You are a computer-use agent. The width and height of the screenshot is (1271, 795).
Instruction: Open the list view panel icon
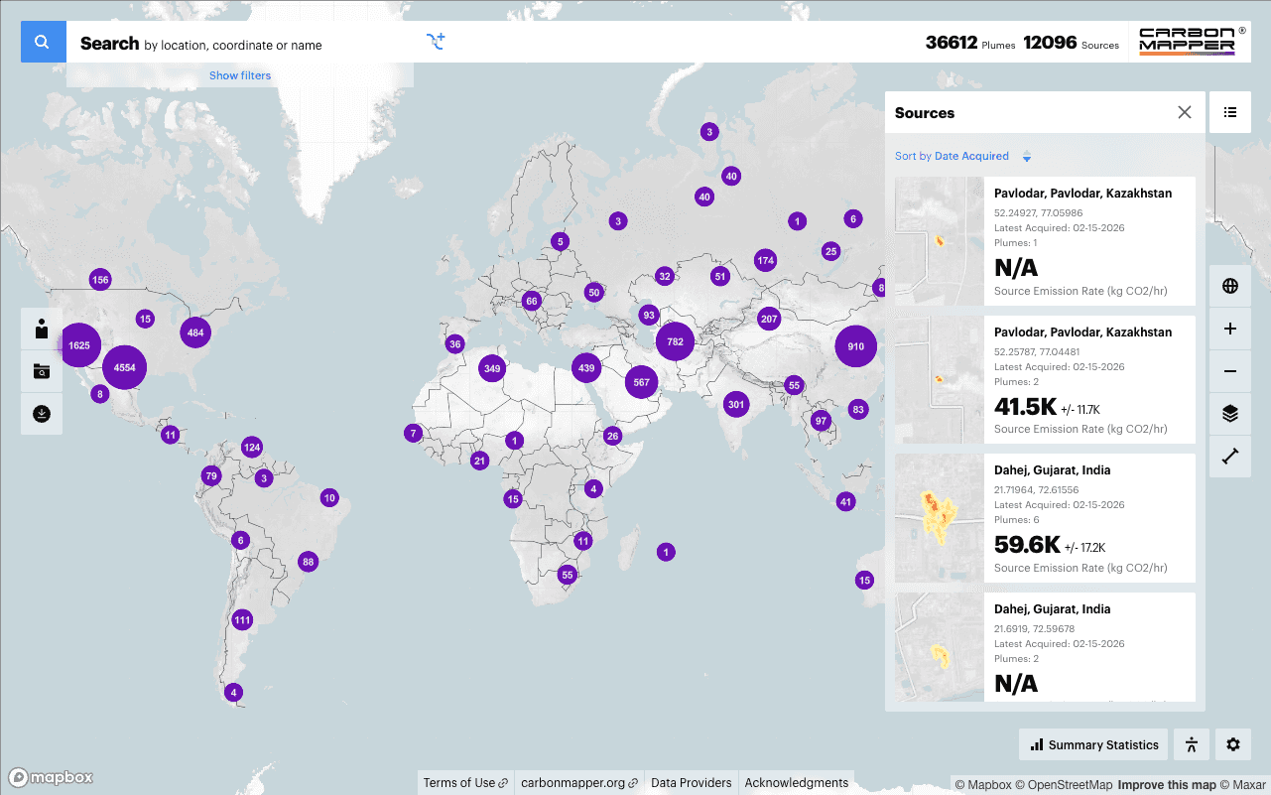tap(1229, 112)
